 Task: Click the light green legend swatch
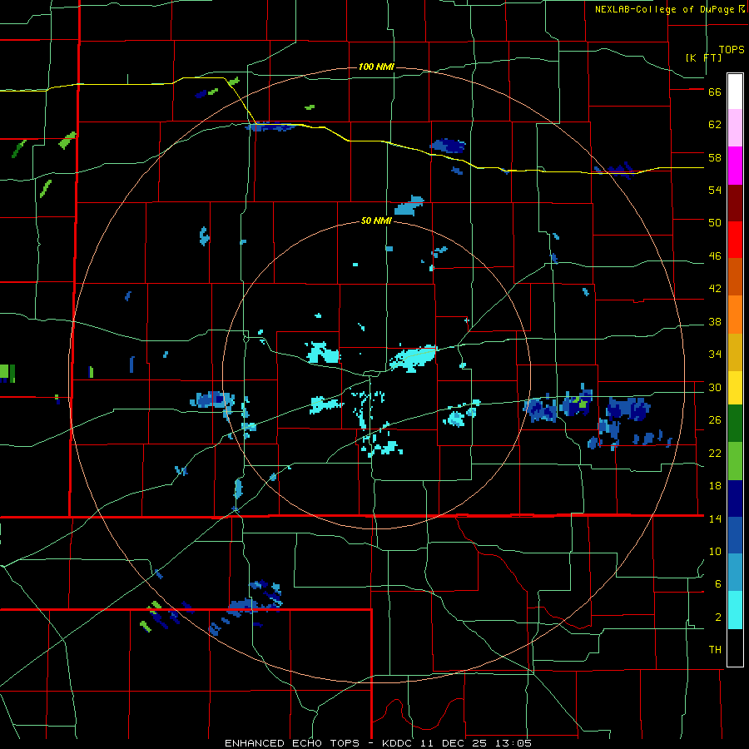[735, 461]
